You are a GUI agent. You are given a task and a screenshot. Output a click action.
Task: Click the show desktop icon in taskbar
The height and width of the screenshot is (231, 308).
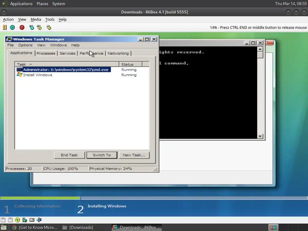coord(3,227)
